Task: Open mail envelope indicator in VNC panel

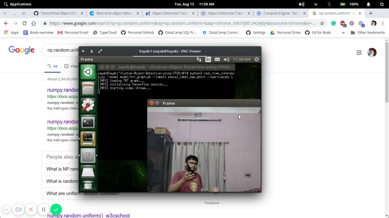Action: point(217,59)
